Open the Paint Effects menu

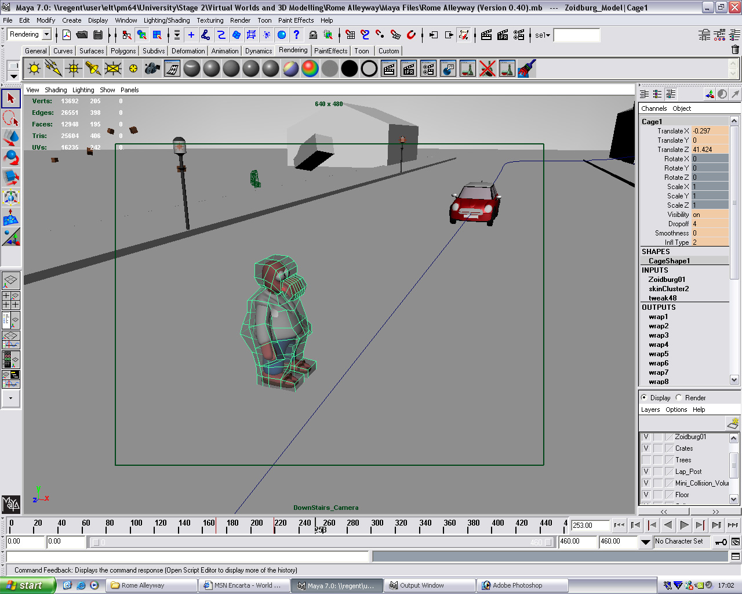pyautogui.click(x=296, y=20)
